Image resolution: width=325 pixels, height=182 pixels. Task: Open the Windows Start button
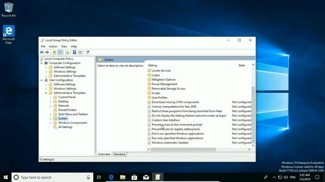click(x=6, y=177)
